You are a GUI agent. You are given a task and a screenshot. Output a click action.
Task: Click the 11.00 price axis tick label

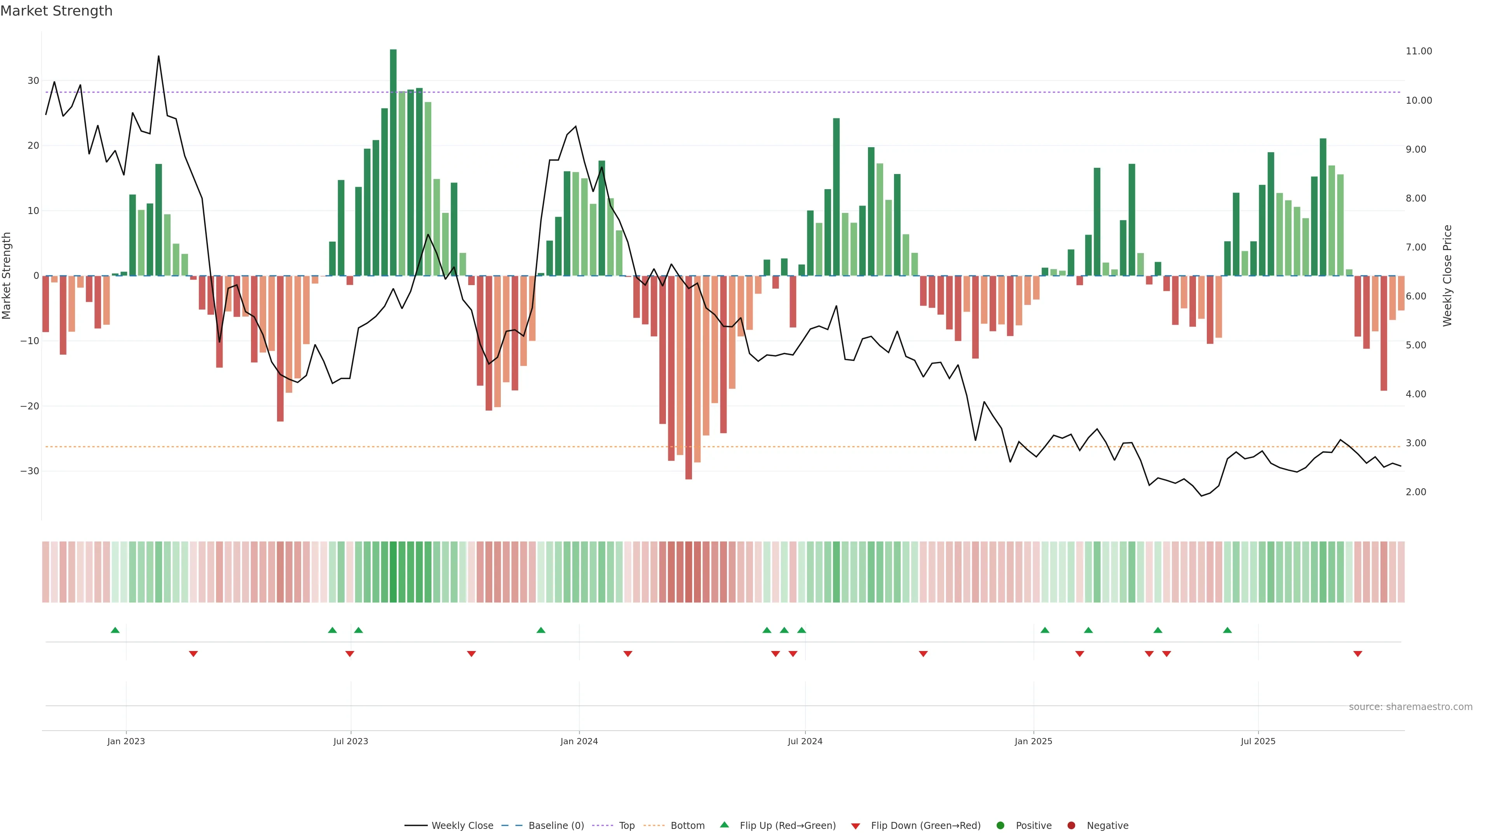(1419, 51)
